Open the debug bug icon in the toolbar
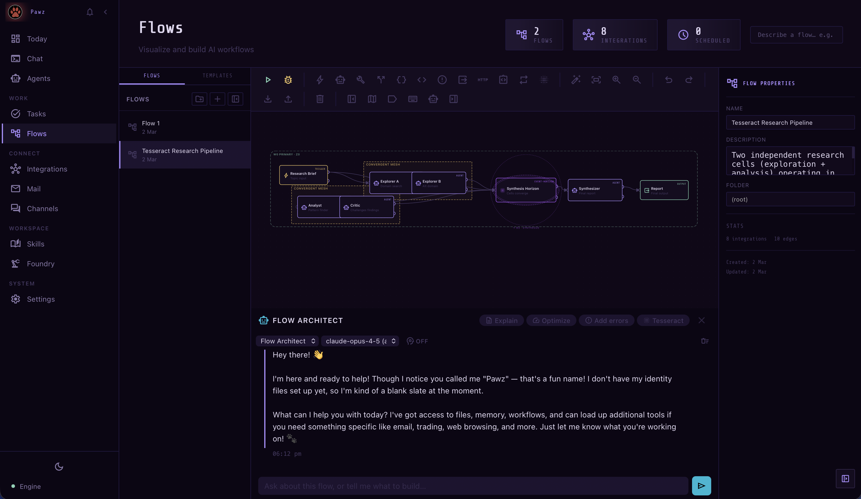 pyautogui.click(x=288, y=80)
